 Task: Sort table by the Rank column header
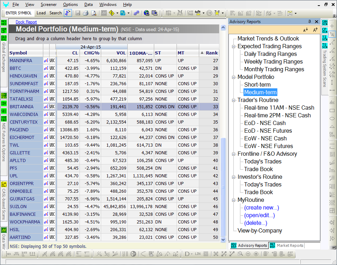pyautogui.click(x=209, y=53)
